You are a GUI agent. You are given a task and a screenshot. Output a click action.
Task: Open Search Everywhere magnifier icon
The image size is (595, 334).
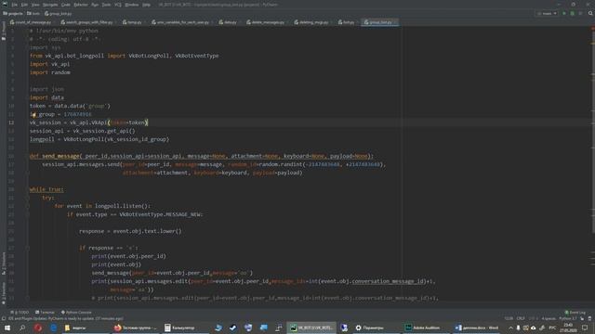(x=590, y=14)
